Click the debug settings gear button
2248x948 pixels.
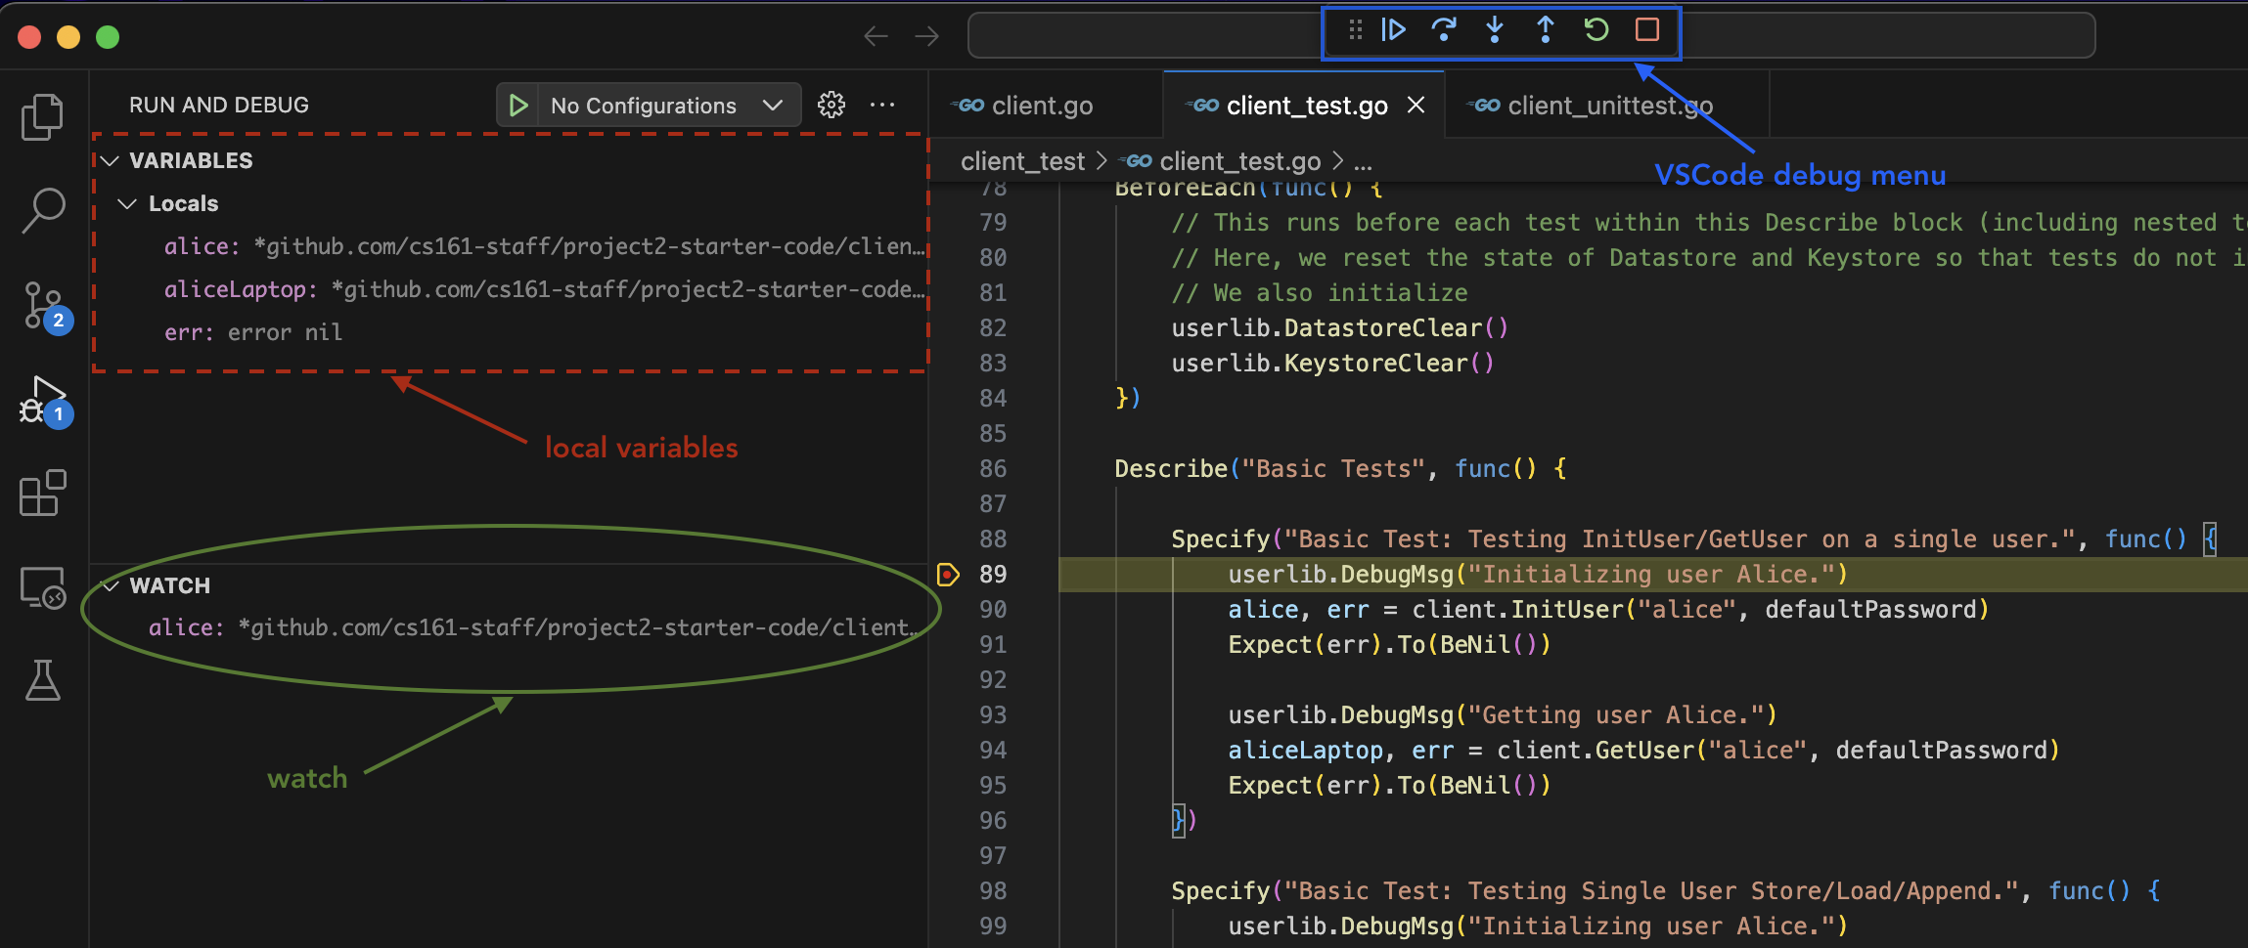point(831,105)
